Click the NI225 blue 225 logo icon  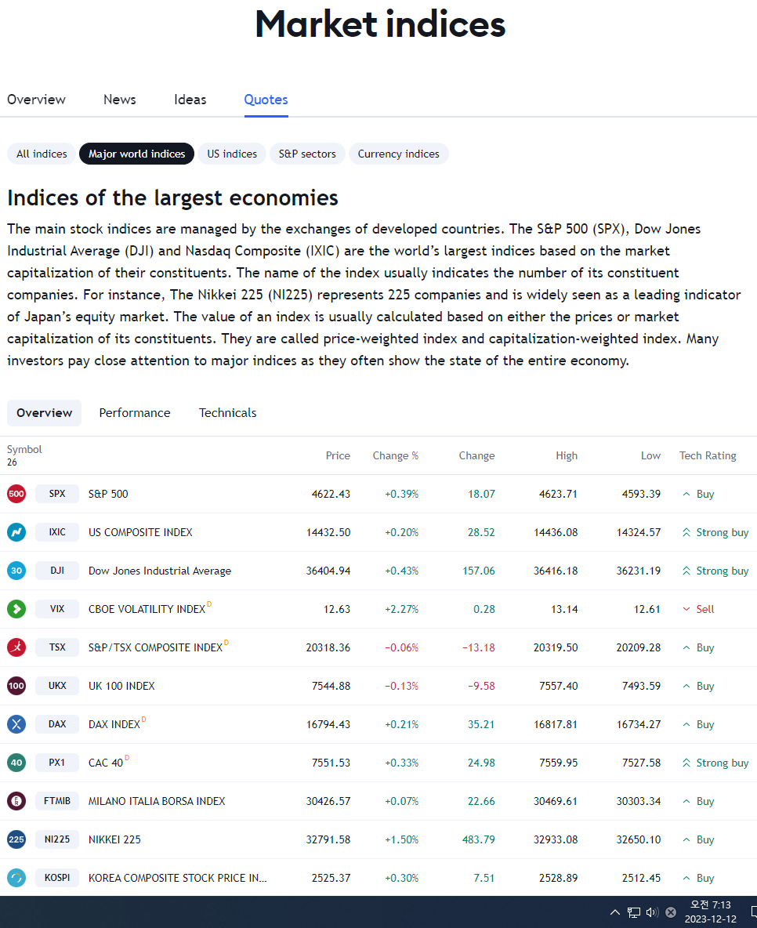coord(16,839)
